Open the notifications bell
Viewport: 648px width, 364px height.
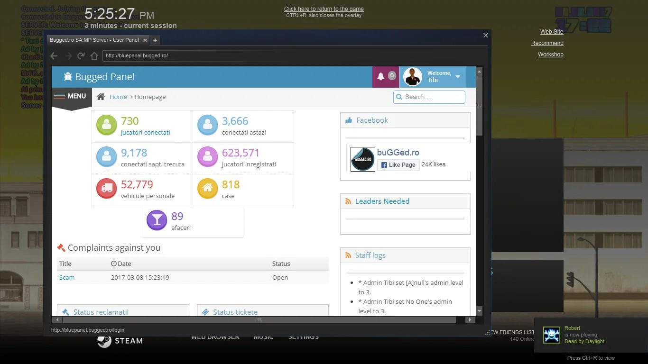pyautogui.click(x=381, y=76)
